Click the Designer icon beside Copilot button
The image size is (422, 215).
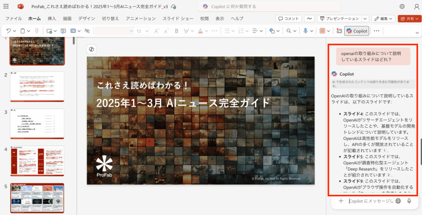pyautogui.click(x=339, y=31)
